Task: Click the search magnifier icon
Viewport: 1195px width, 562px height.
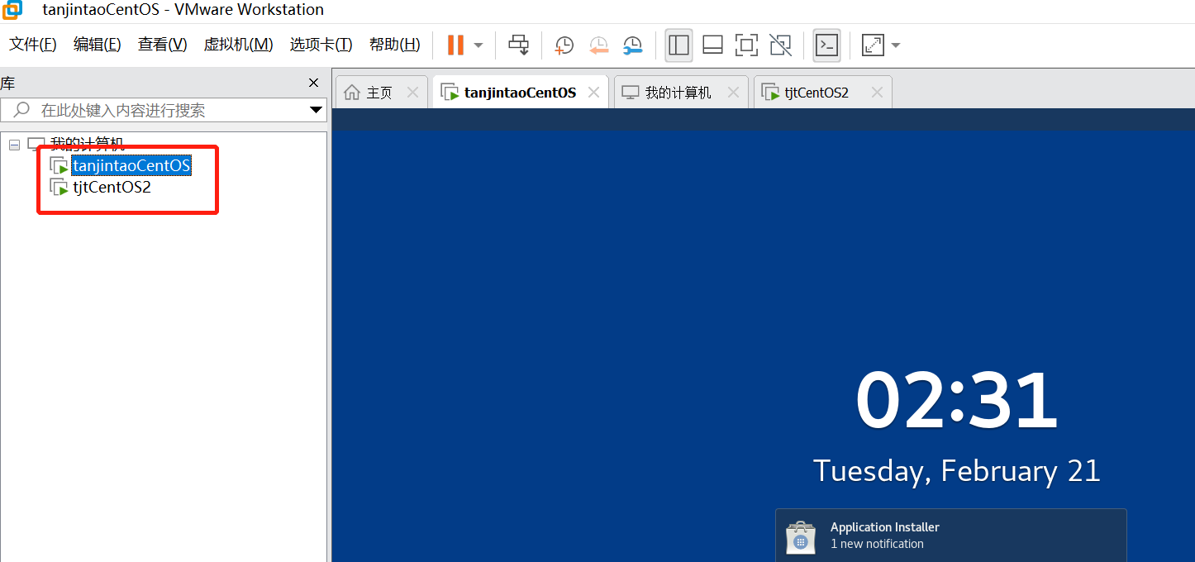Action: [22, 109]
